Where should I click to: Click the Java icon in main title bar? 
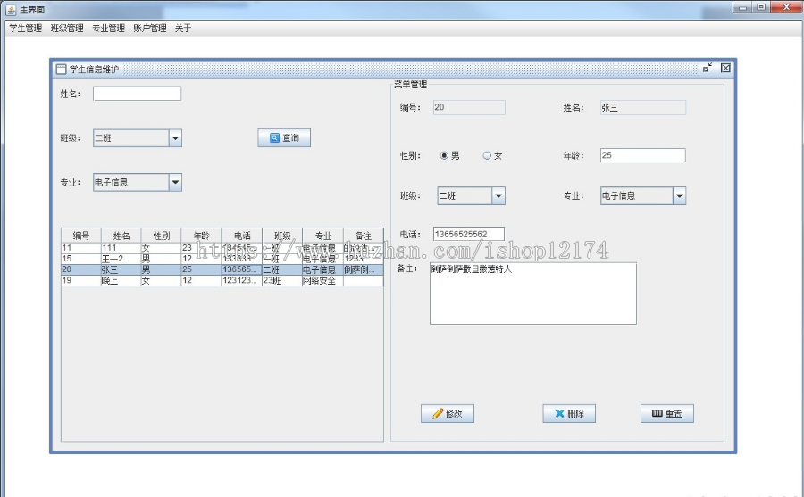[10, 10]
